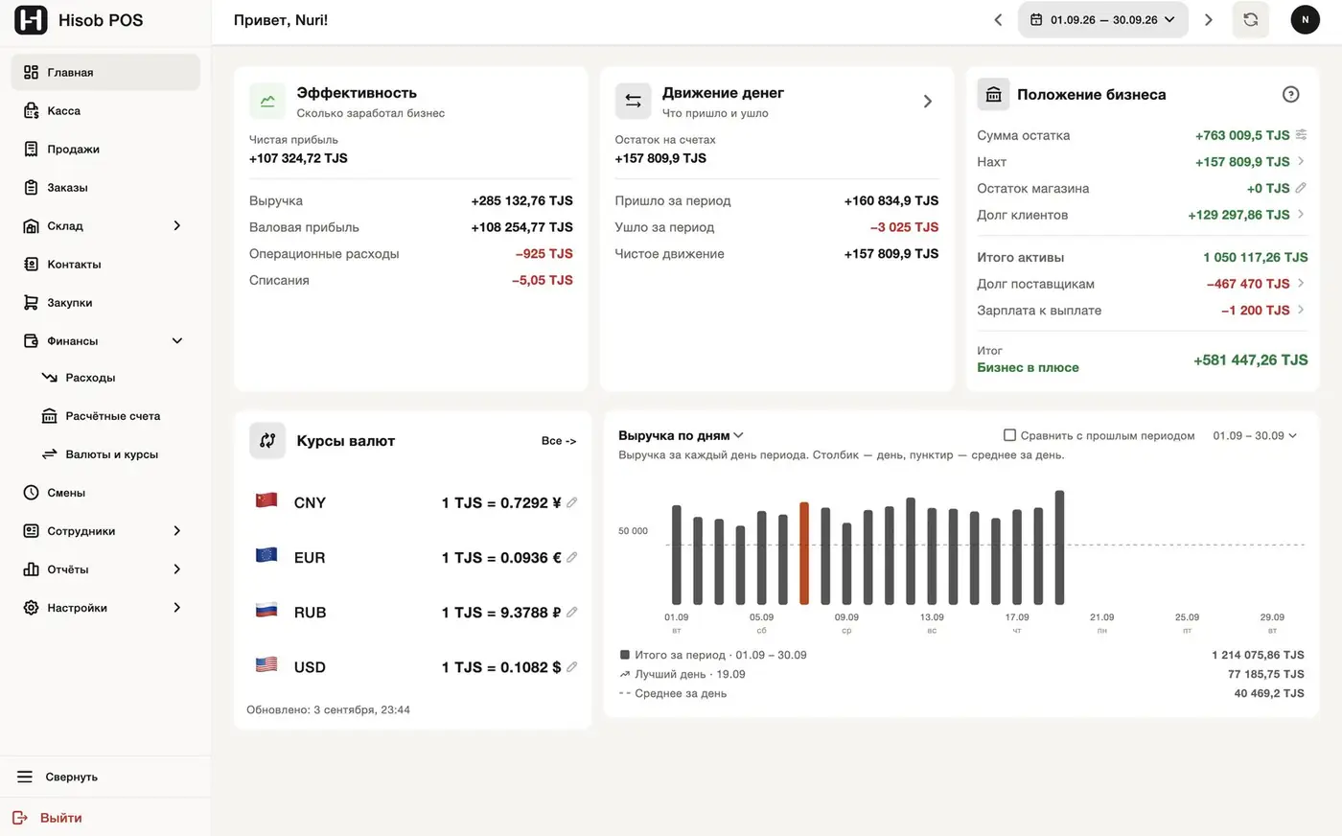This screenshot has width=1342, height=836.
Task: Click the Склад warehouse icon
Action: point(31,225)
